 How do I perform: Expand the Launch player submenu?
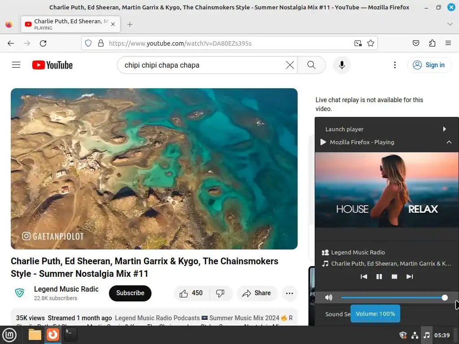[x=444, y=129]
